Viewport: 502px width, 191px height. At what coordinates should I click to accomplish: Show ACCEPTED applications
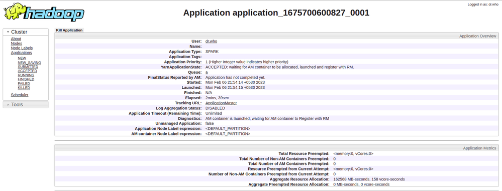tap(28, 71)
